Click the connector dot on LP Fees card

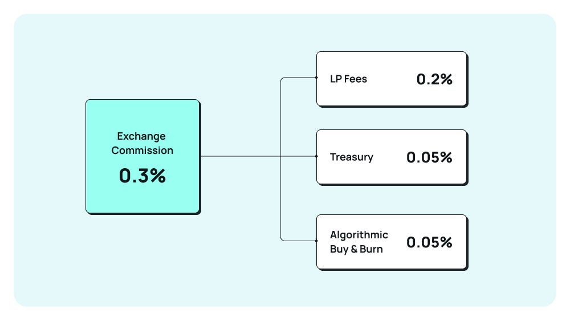pos(316,77)
